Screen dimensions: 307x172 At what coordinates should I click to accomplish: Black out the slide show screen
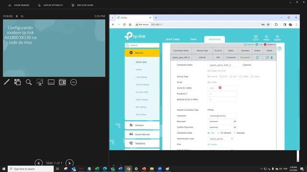point(40,82)
